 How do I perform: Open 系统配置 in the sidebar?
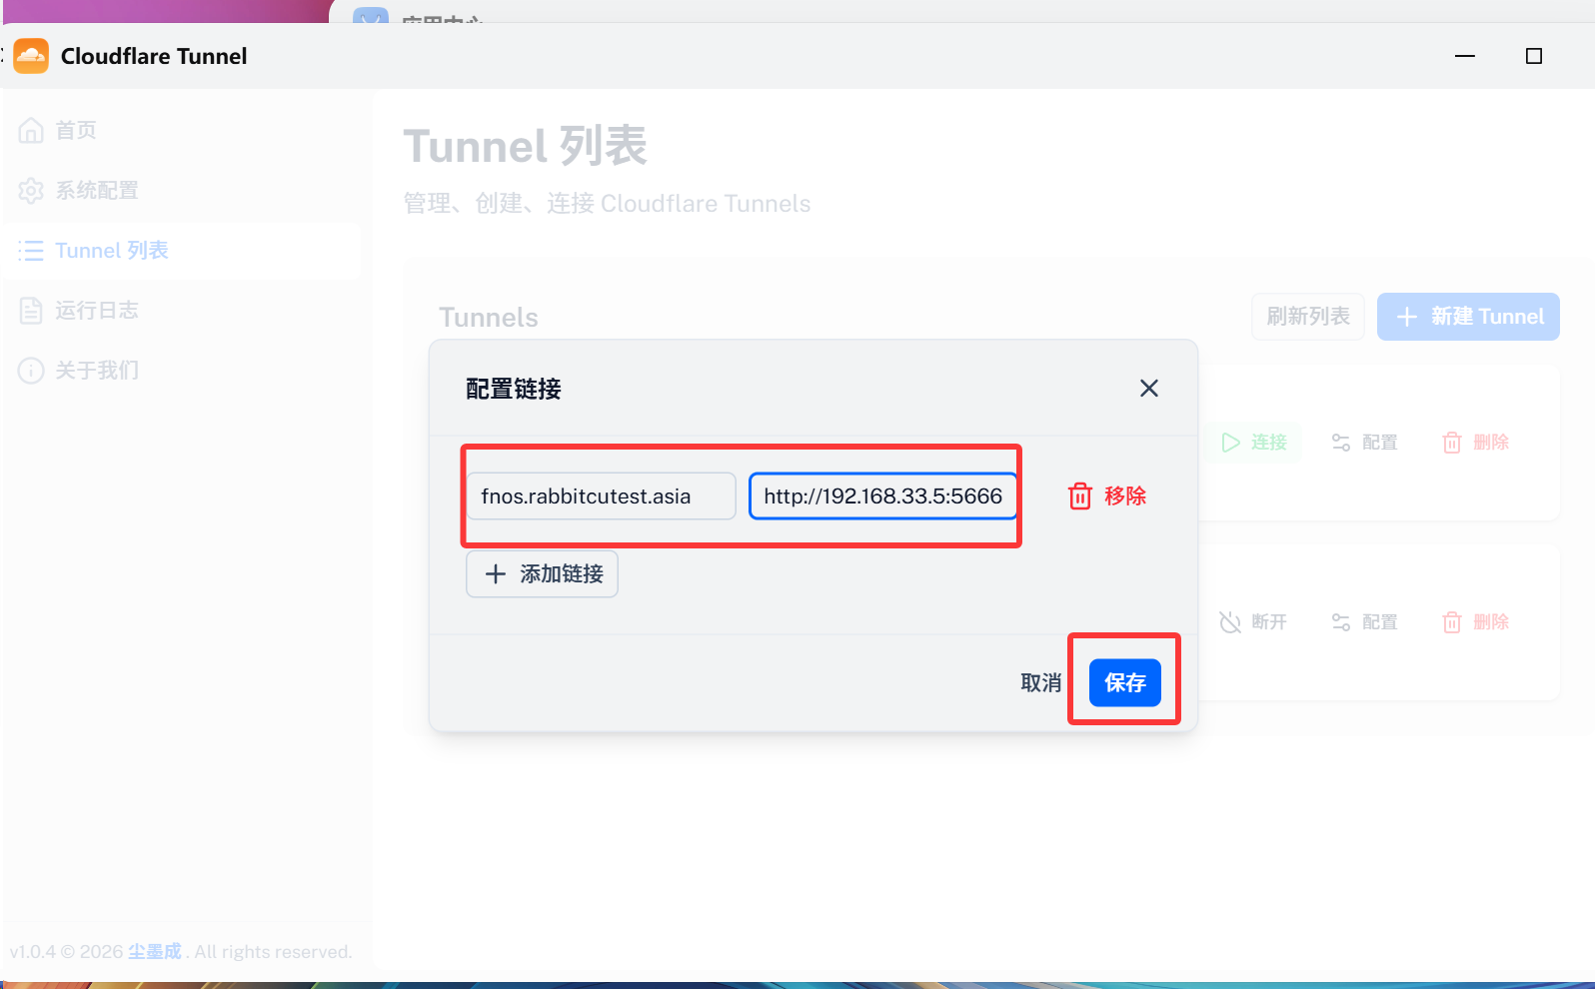[x=96, y=191]
